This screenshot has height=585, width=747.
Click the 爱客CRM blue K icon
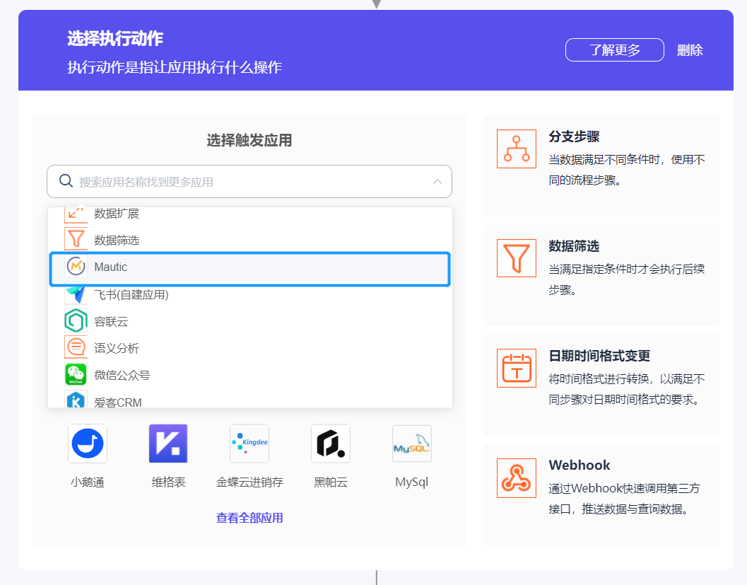click(x=76, y=400)
